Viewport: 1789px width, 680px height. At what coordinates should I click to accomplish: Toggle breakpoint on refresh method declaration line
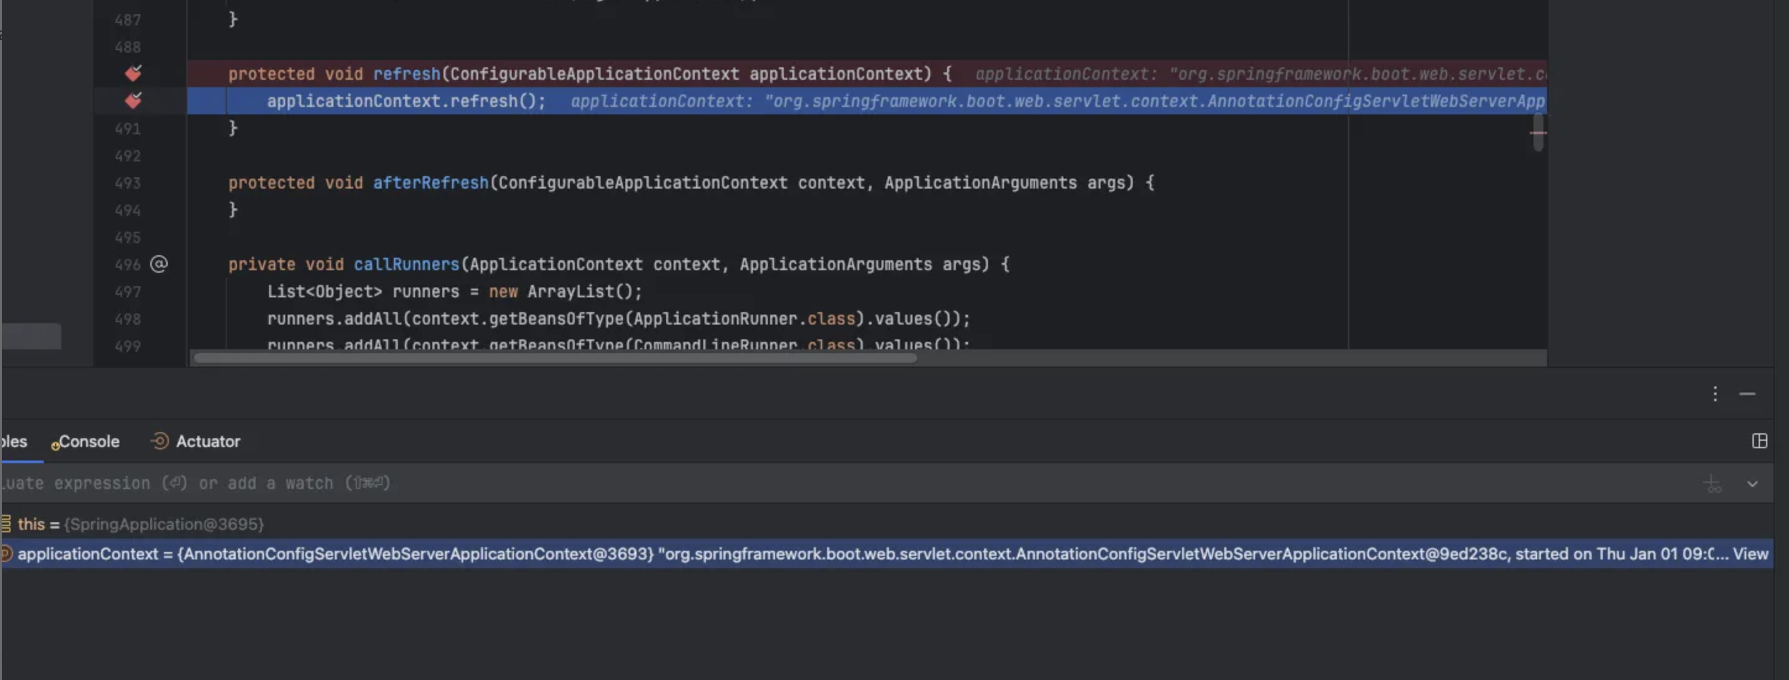[132, 74]
